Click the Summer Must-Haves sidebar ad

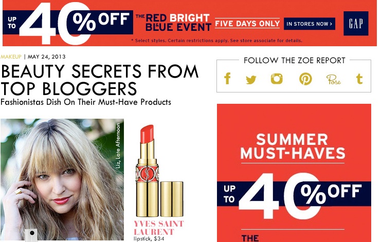coord(294,173)
